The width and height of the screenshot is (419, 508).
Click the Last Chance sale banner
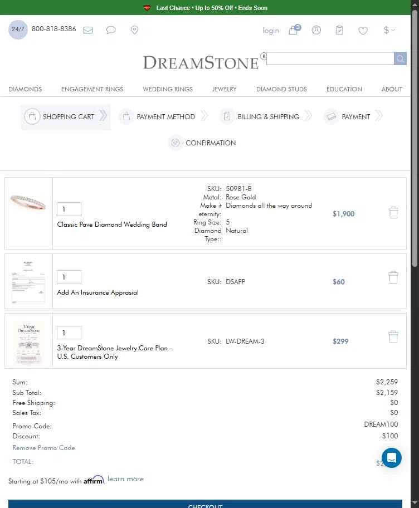(x=205, y=7)
